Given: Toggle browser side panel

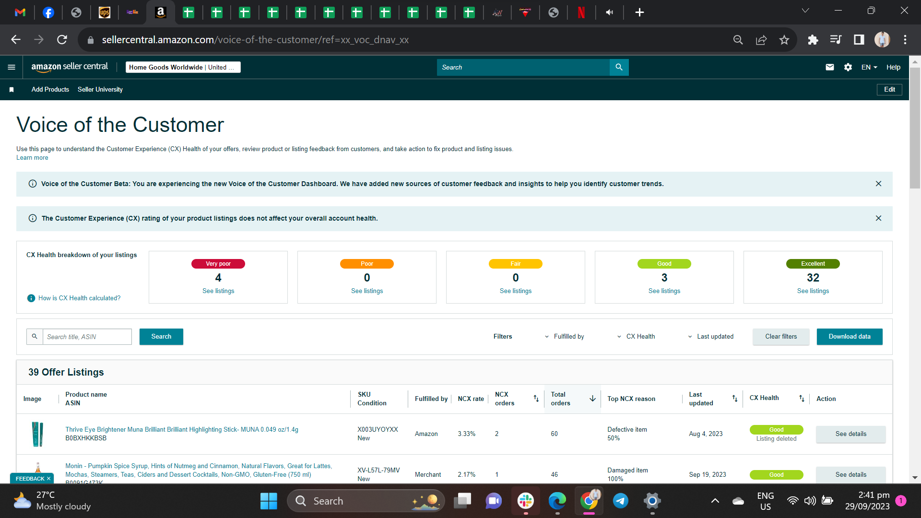Looking at the screenshot, I should 859,40.
